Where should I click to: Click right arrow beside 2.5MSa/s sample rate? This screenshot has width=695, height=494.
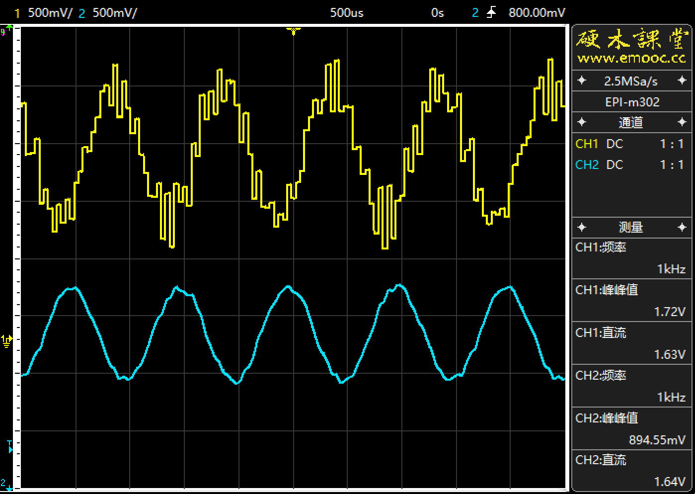pyautogui.click(x=682, y=81)
